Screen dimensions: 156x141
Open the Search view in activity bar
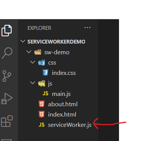[x=7, y=53]
